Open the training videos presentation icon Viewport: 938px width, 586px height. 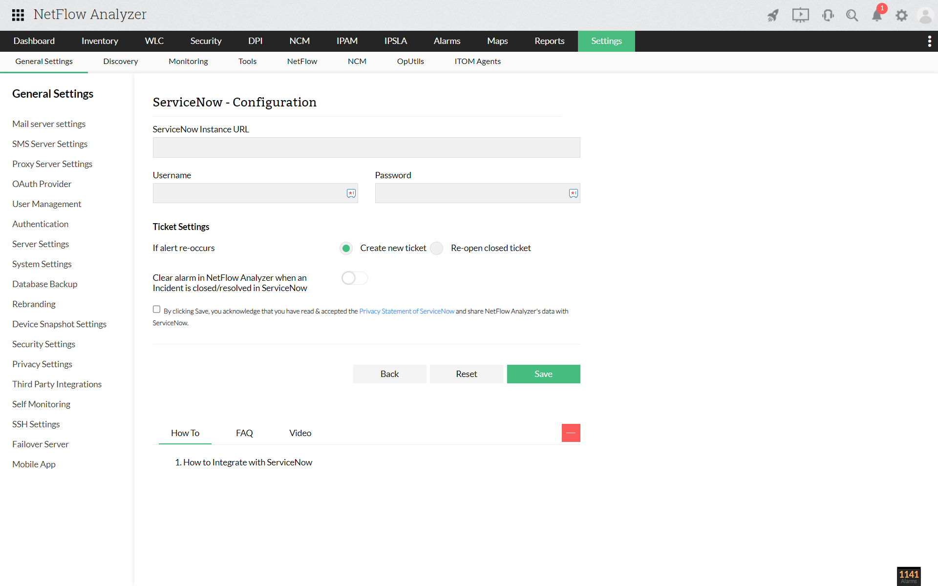tap(801, 15)
